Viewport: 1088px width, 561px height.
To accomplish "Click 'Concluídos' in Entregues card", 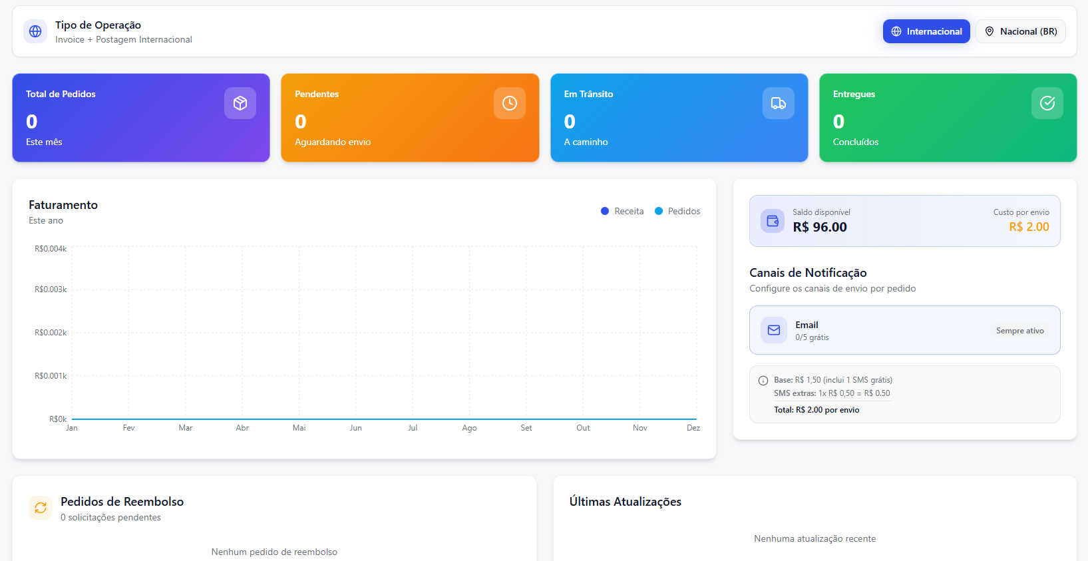I will click(x=856, y=142).
